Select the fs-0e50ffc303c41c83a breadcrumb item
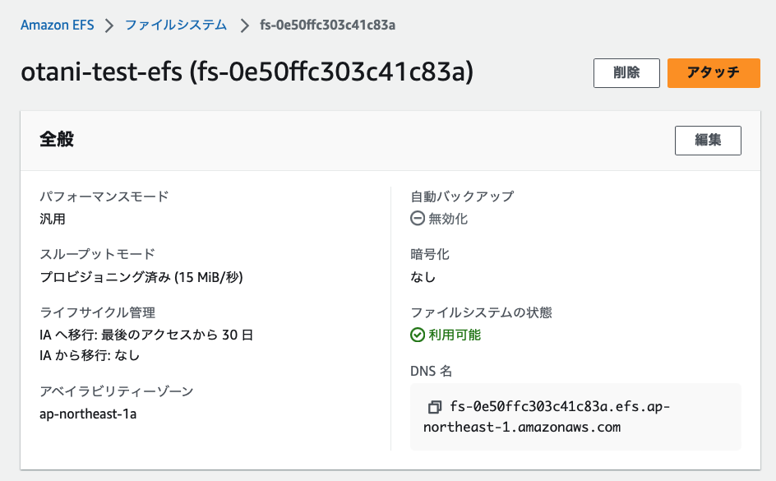The image size is (776, 481). (x=328, y=25)
